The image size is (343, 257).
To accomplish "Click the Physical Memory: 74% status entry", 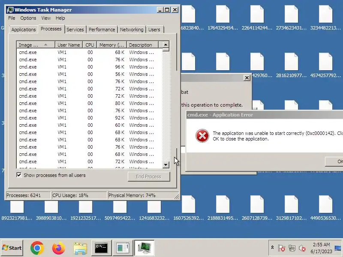I will pos(143,195).
